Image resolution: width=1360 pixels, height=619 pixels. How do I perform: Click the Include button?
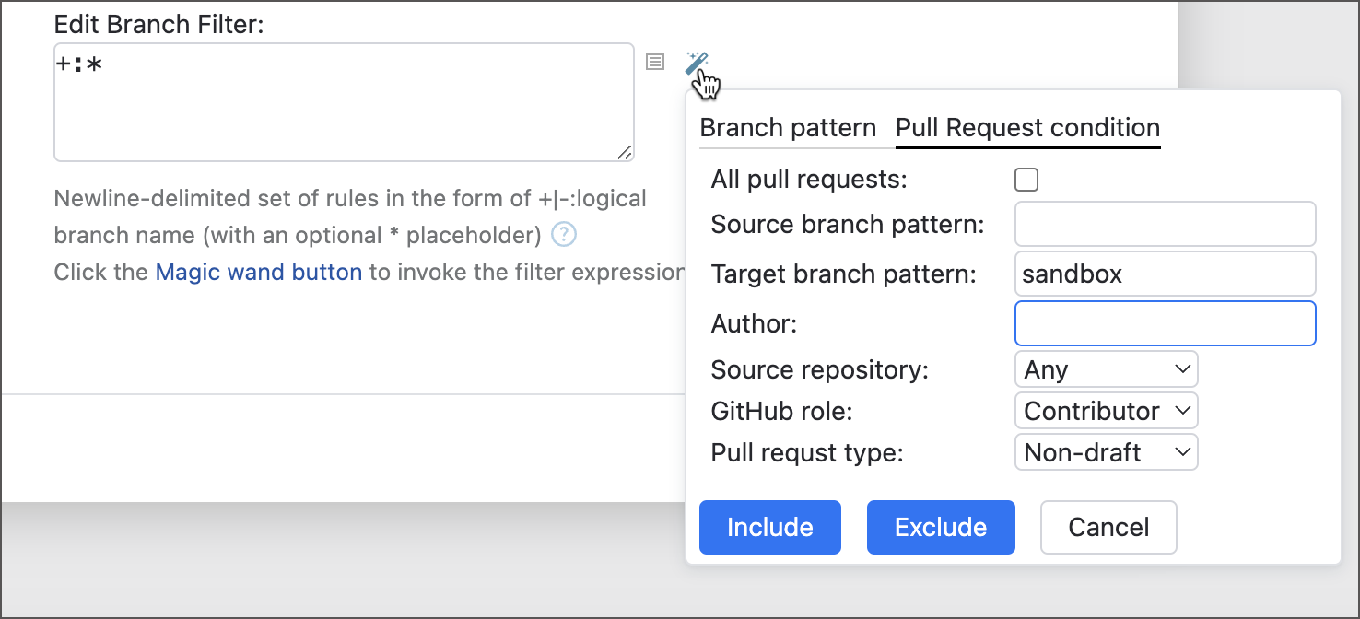click(769, 527)
